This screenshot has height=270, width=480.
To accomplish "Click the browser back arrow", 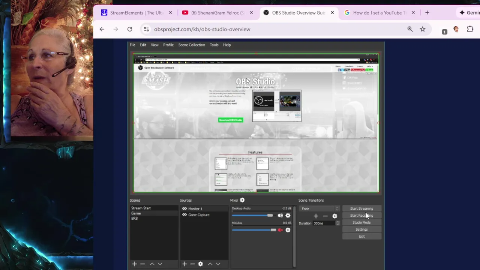I will click(x=102, y=29).
